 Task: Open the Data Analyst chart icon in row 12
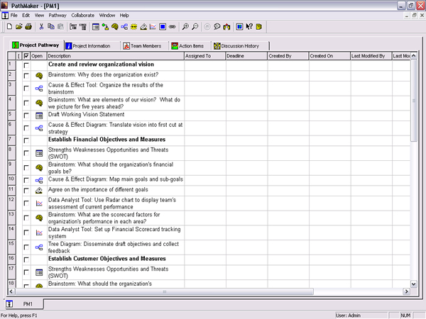[40, 204]
